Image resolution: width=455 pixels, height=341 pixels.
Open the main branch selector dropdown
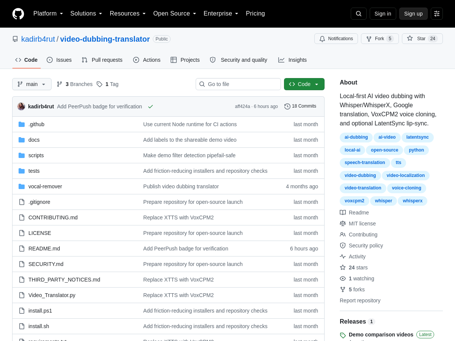[x=32, y=84]
